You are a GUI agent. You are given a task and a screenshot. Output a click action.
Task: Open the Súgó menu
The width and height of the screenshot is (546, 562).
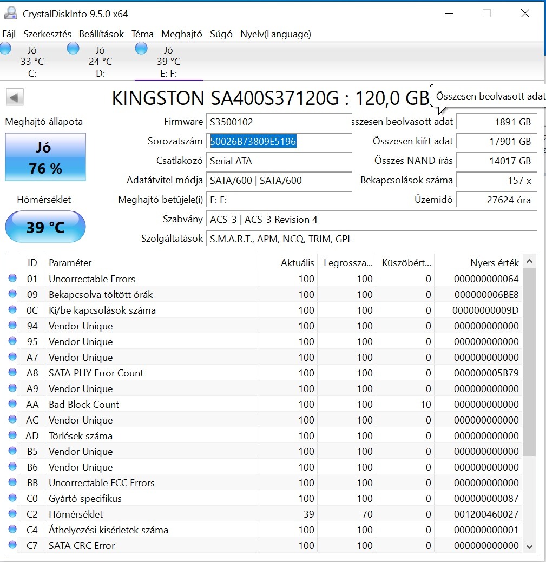221,34
